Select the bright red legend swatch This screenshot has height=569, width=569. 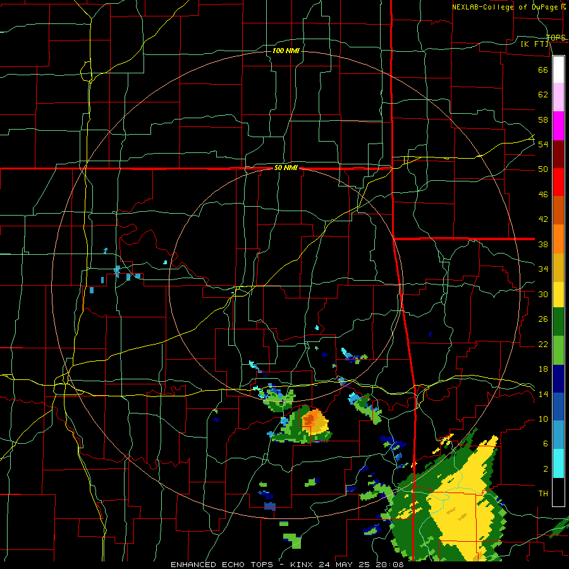558,182
